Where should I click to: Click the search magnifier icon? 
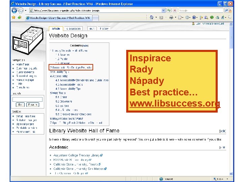click(226, 10)
